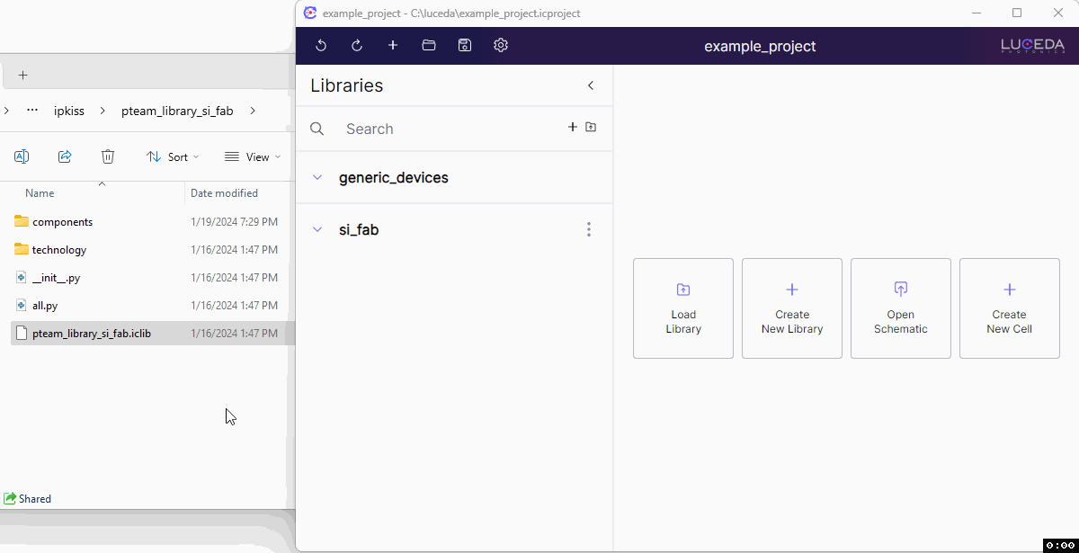
Task: Click load library folder icon beside search
Action: click(x=591, y=128)
